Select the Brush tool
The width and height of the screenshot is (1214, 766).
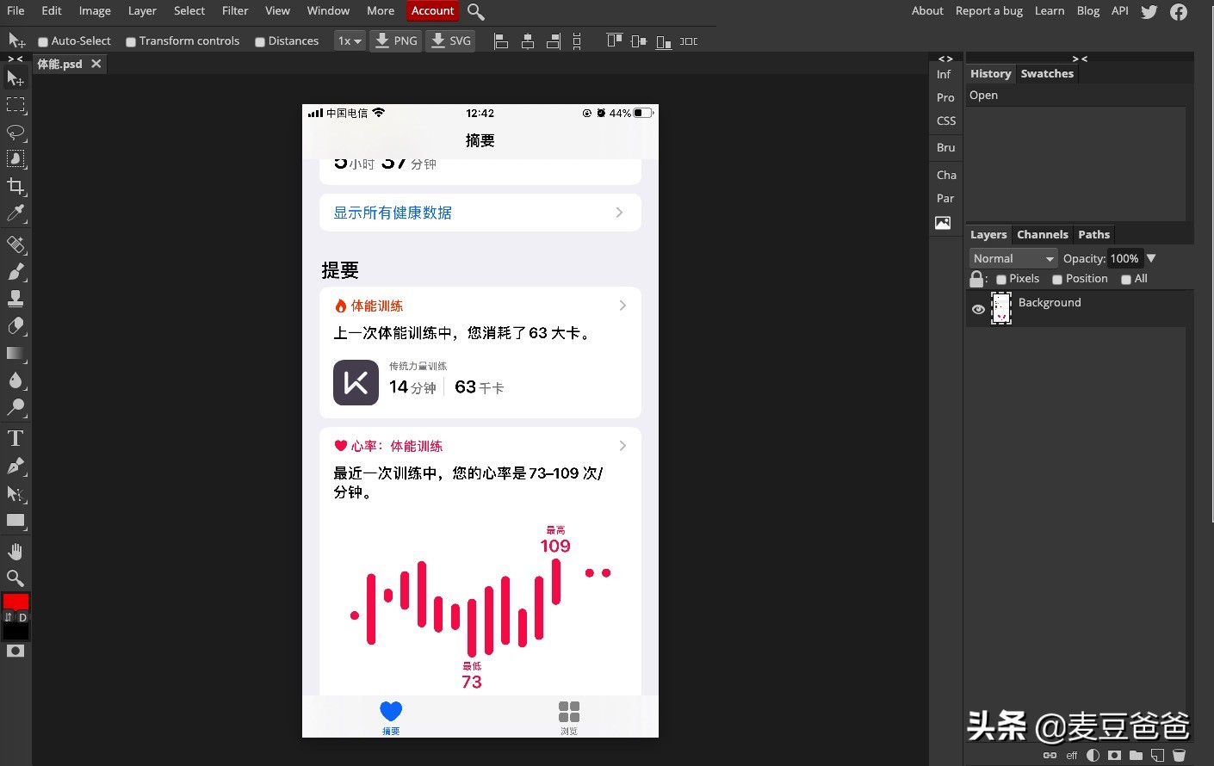[x=16, y=271]
